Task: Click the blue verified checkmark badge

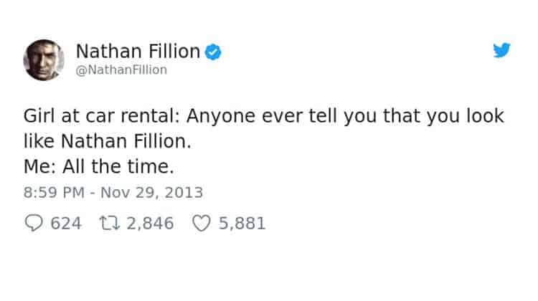Action: click(214, 52)
